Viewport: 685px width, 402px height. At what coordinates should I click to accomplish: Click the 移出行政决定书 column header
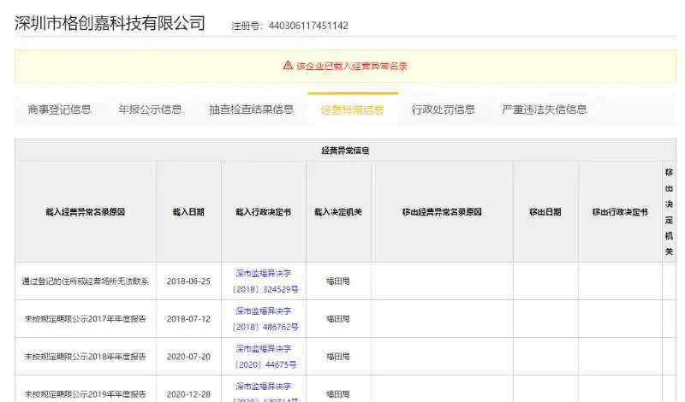620,212
